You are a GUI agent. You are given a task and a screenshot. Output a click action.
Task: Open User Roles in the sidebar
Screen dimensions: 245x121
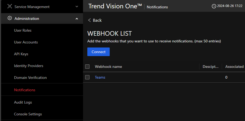pos(23,30)
